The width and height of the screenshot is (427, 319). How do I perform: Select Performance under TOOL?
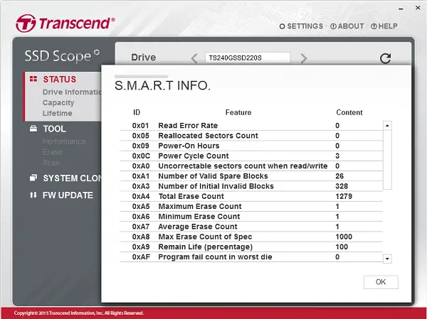pyautogui.click(x=64, y=141)
